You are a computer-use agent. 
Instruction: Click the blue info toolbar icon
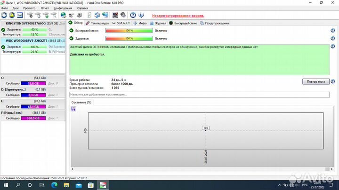pos(141,15)
